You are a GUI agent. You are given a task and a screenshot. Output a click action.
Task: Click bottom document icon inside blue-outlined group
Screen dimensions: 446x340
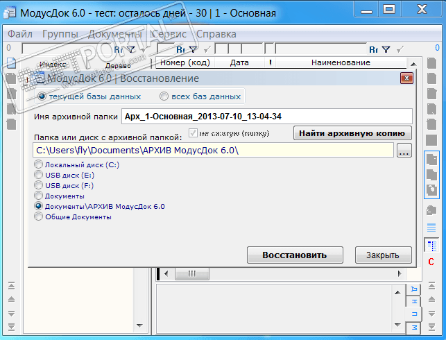click(431, 189)
